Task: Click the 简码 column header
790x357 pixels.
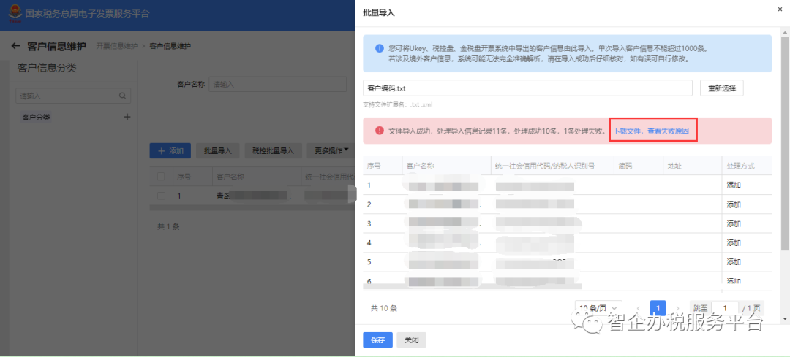Action: [x=625, y=166]
